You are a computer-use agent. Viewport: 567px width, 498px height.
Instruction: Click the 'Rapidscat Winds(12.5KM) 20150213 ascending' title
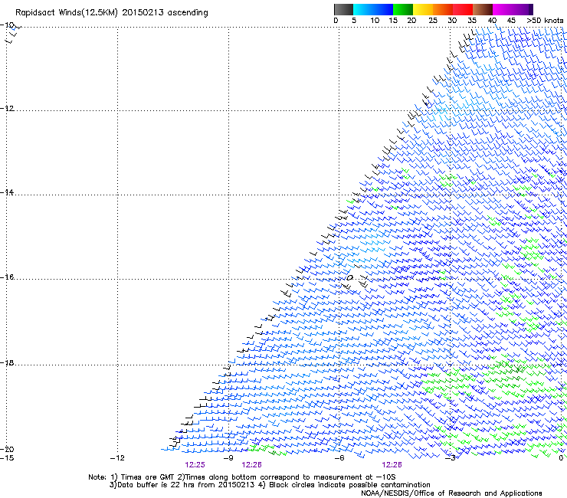tap(112, 13)
